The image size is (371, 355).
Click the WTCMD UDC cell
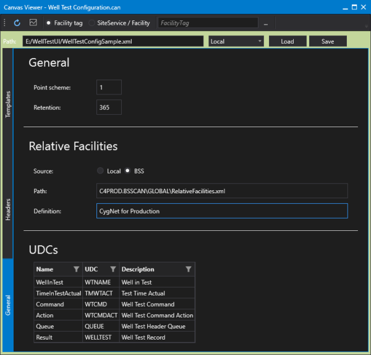click(x=101, y=304)
